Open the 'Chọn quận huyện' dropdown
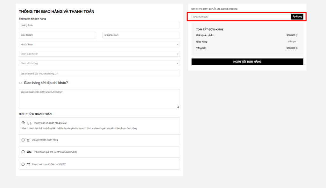The image size is (326, 188). [x=99, y=54]
